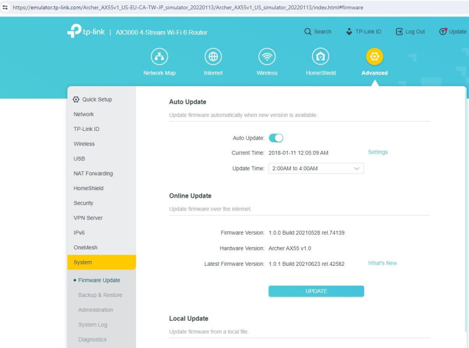Click latest firmware 1.0.1 Build 20210623 rel.42582
Image resolution: width=469 pixels, height=348 pixels.
tap(306, 264)
